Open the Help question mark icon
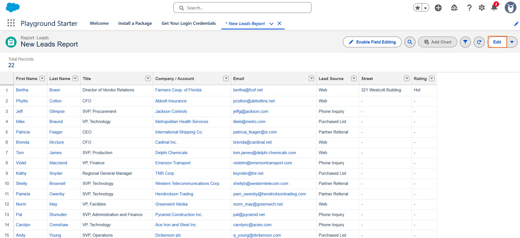 [x=469, y=8]
